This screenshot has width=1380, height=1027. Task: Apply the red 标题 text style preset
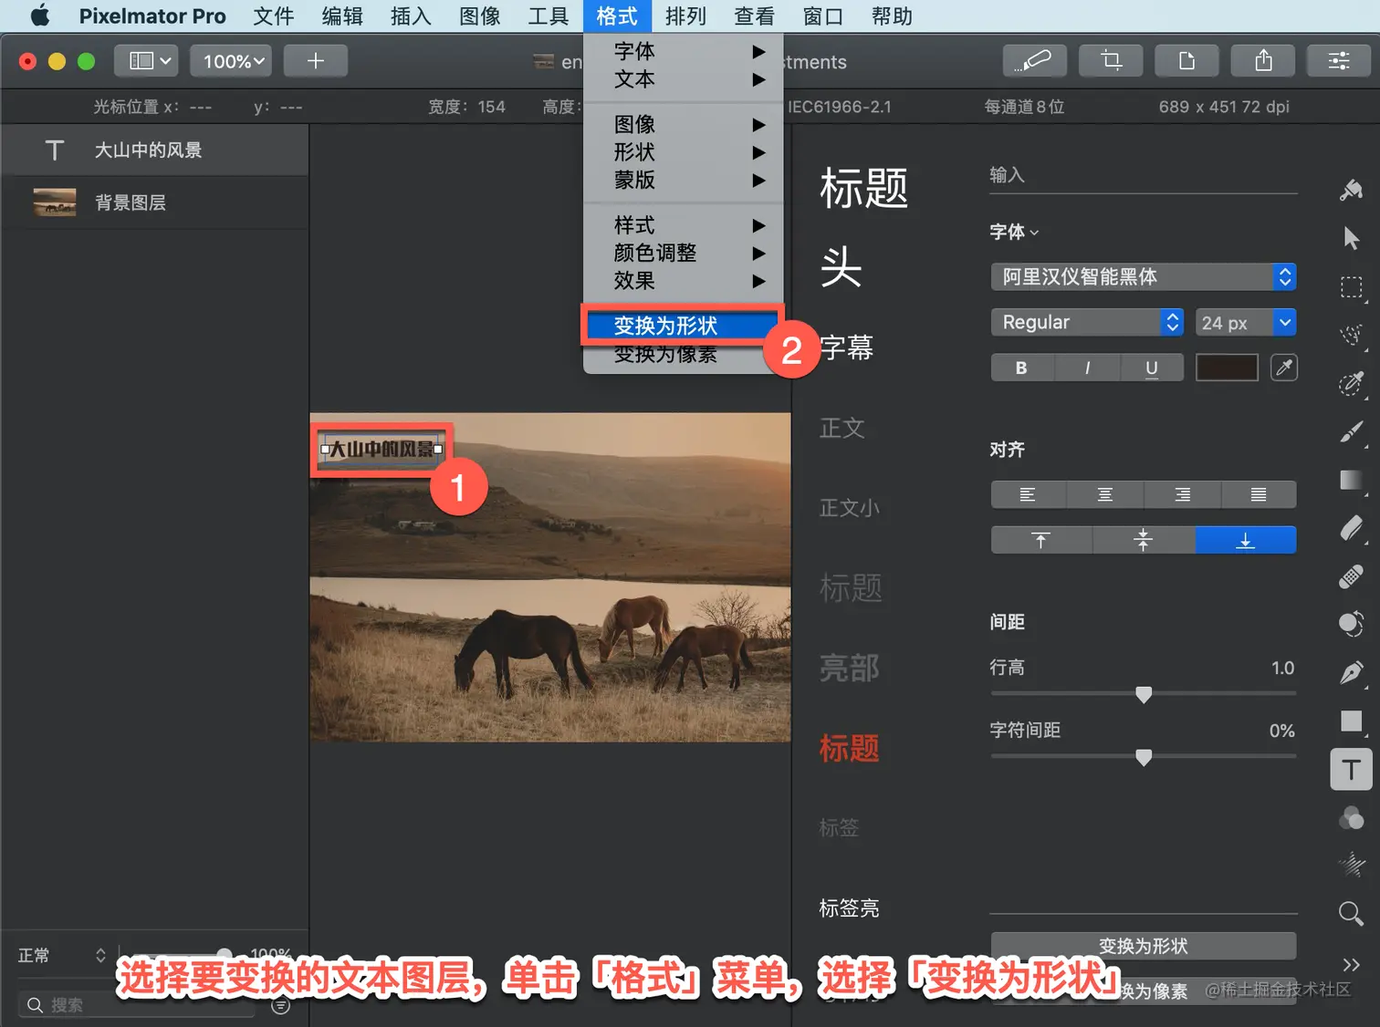tap(849, 748)
